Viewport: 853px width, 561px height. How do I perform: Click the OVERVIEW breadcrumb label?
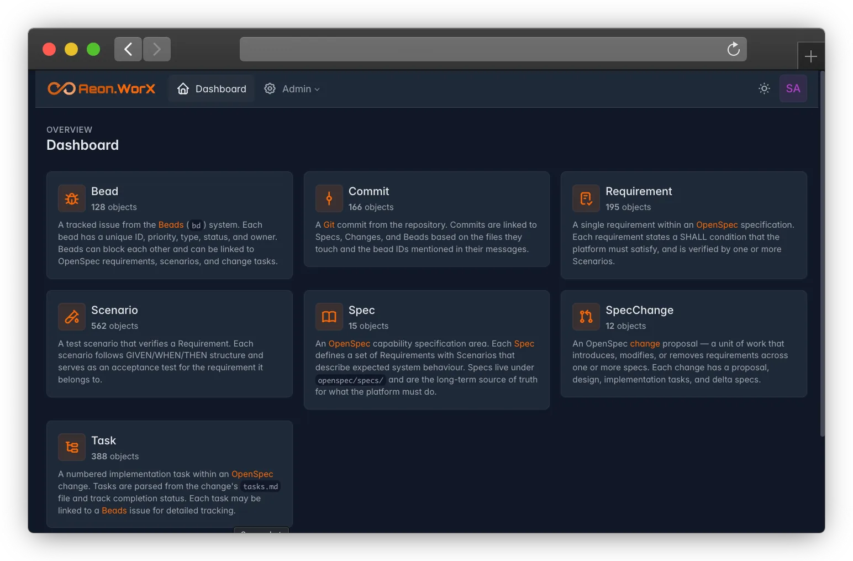point(70,130)
